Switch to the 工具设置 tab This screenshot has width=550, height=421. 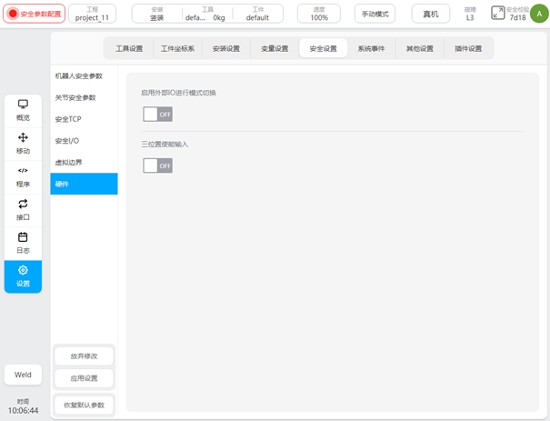point(129,48)
